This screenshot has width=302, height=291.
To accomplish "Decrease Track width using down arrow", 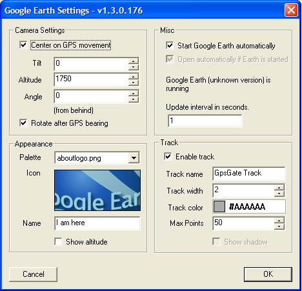I will (x=279, y=194).
